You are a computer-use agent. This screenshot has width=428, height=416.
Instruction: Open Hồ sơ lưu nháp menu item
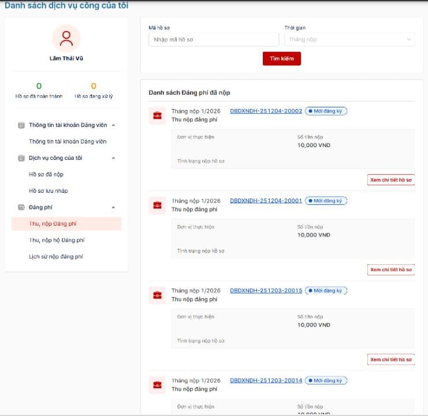tap(49, 191)
